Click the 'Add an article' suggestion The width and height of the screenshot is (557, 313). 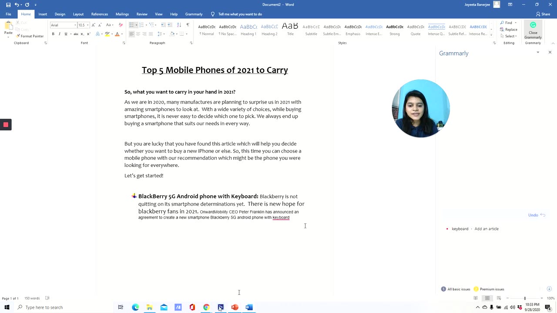coord(487,229)
